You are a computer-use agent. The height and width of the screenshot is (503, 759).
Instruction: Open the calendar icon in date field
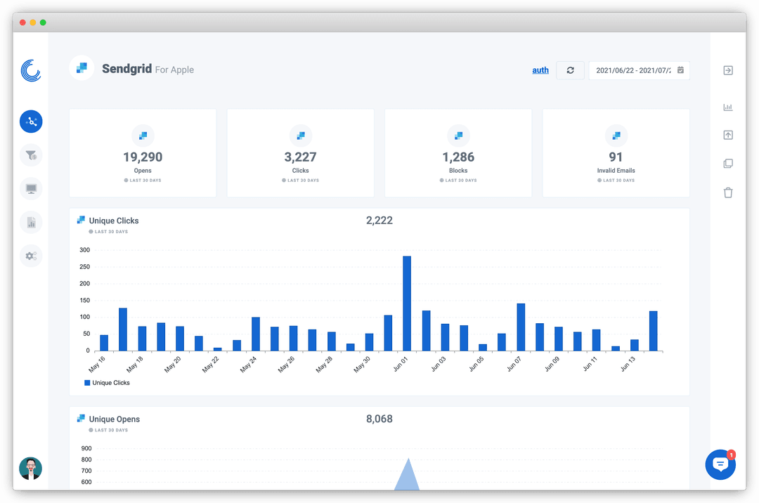[x=680, y=70]
